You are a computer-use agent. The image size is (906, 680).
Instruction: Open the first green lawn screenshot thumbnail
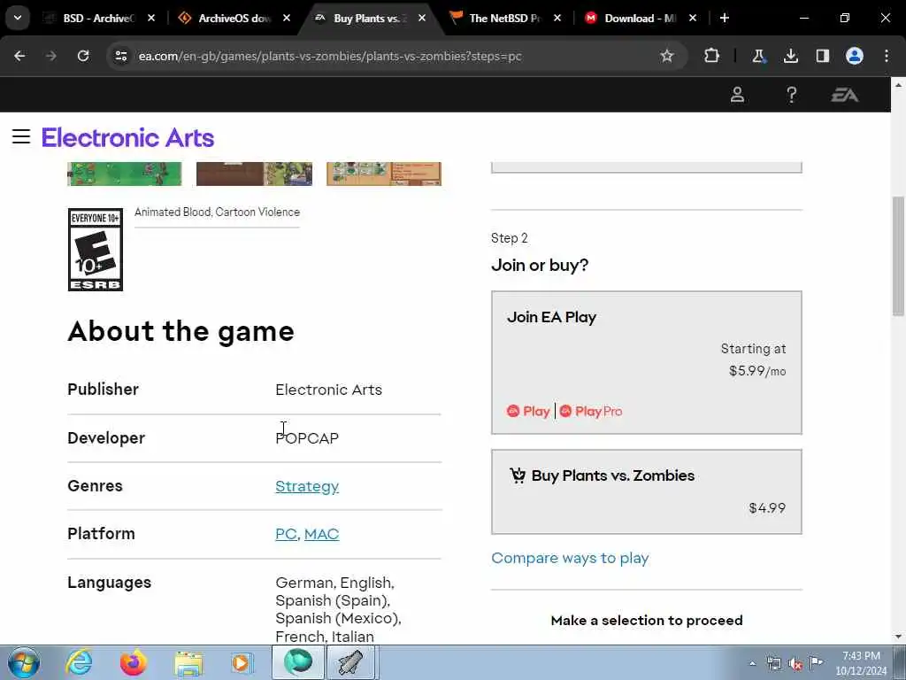124,174
